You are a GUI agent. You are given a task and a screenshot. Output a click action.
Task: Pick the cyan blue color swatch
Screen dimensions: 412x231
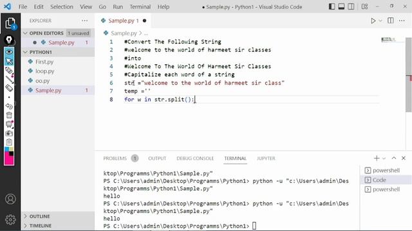click(x=6, y=150)
